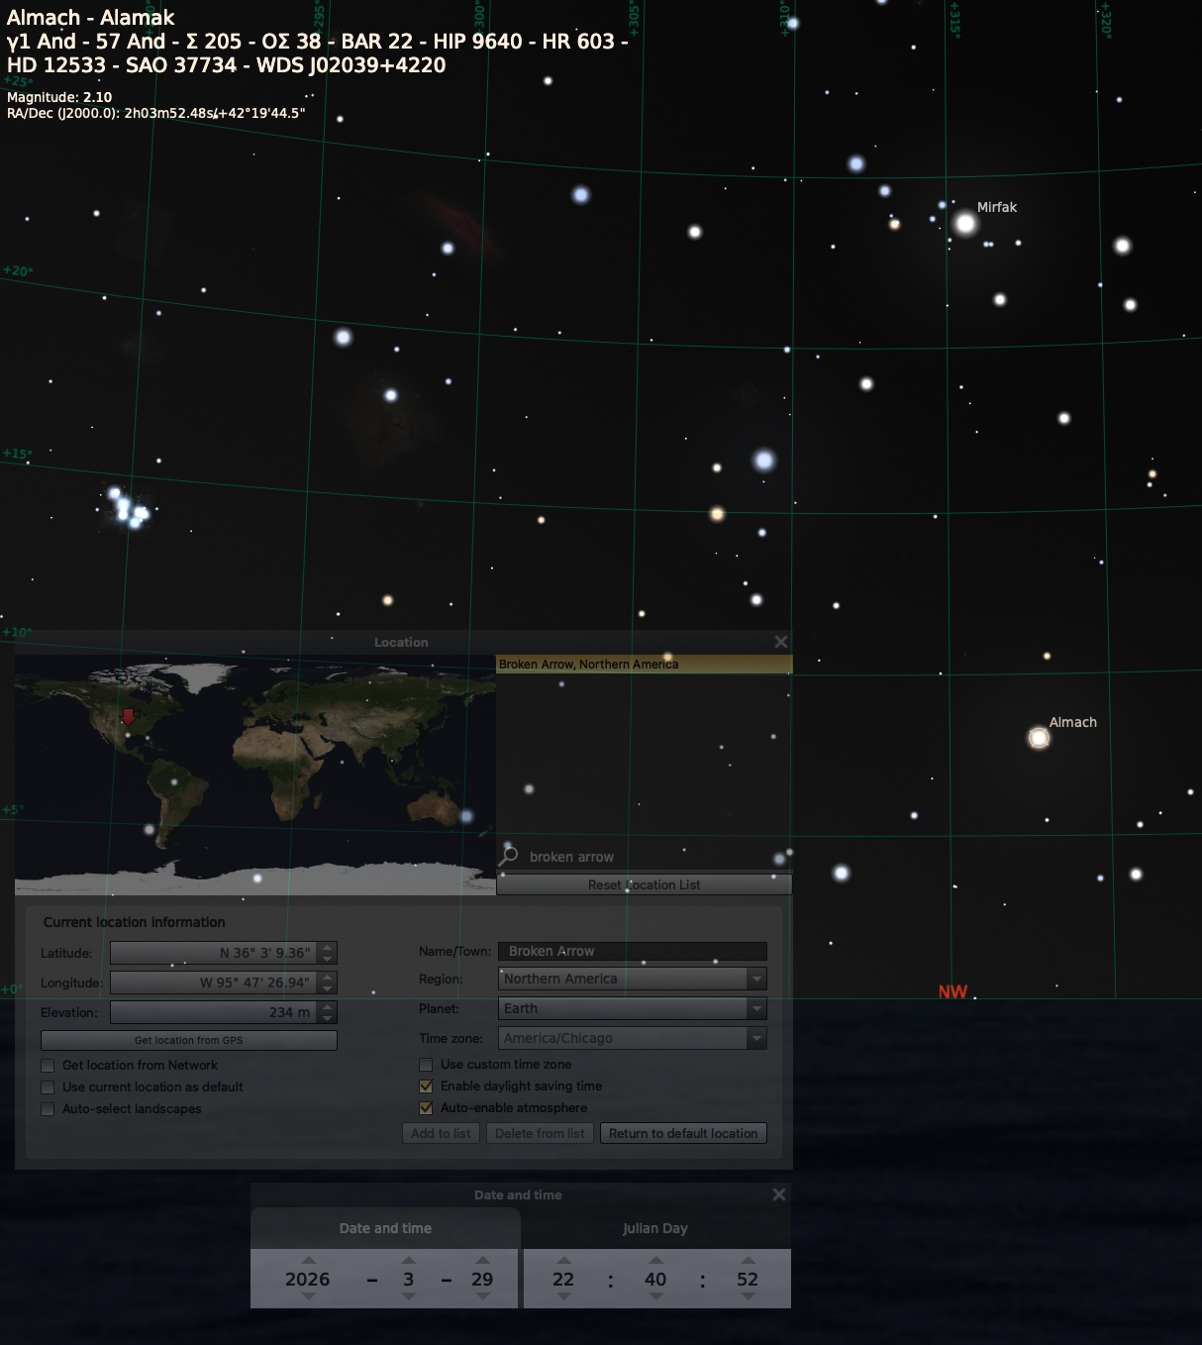Click the magnifier search icon in Location
The height and width of the screenshot is (1345, 1202).
[510, 855]
